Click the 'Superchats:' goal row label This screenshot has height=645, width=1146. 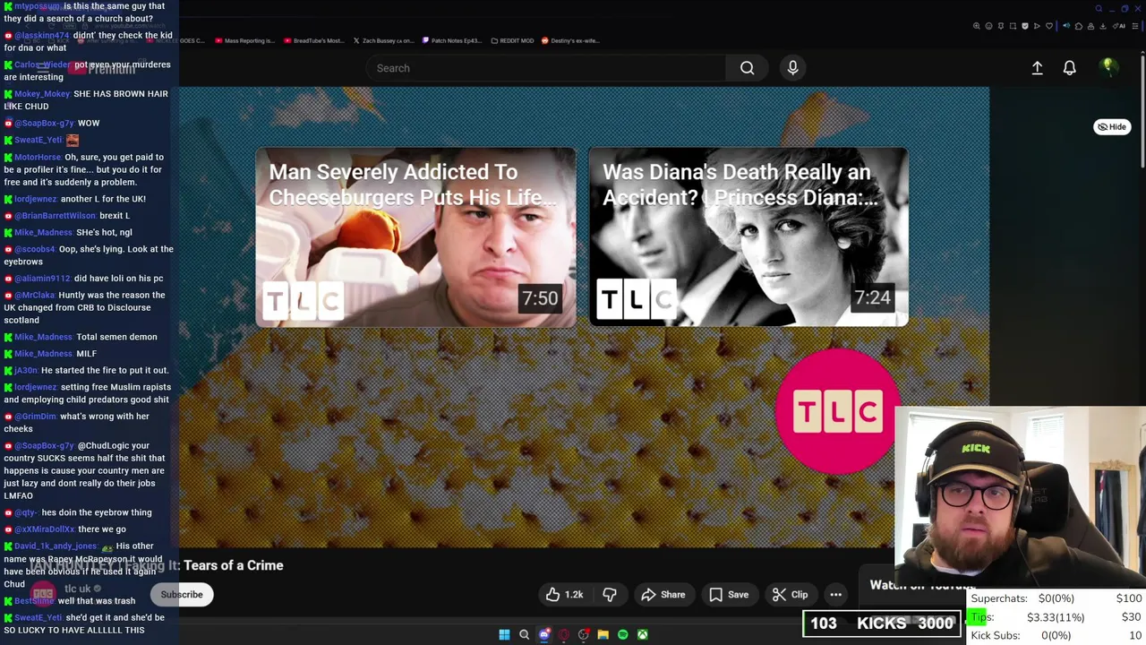pyautogui.click(x=999, y=598)
